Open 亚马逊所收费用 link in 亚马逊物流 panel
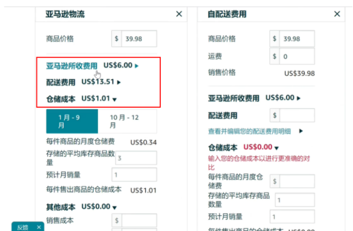This screenshot has height=231, width=353. 72,66
